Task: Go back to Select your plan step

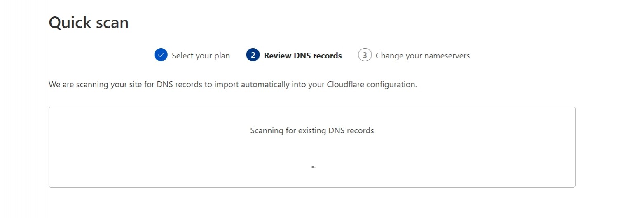Action: tap(201, 56)
